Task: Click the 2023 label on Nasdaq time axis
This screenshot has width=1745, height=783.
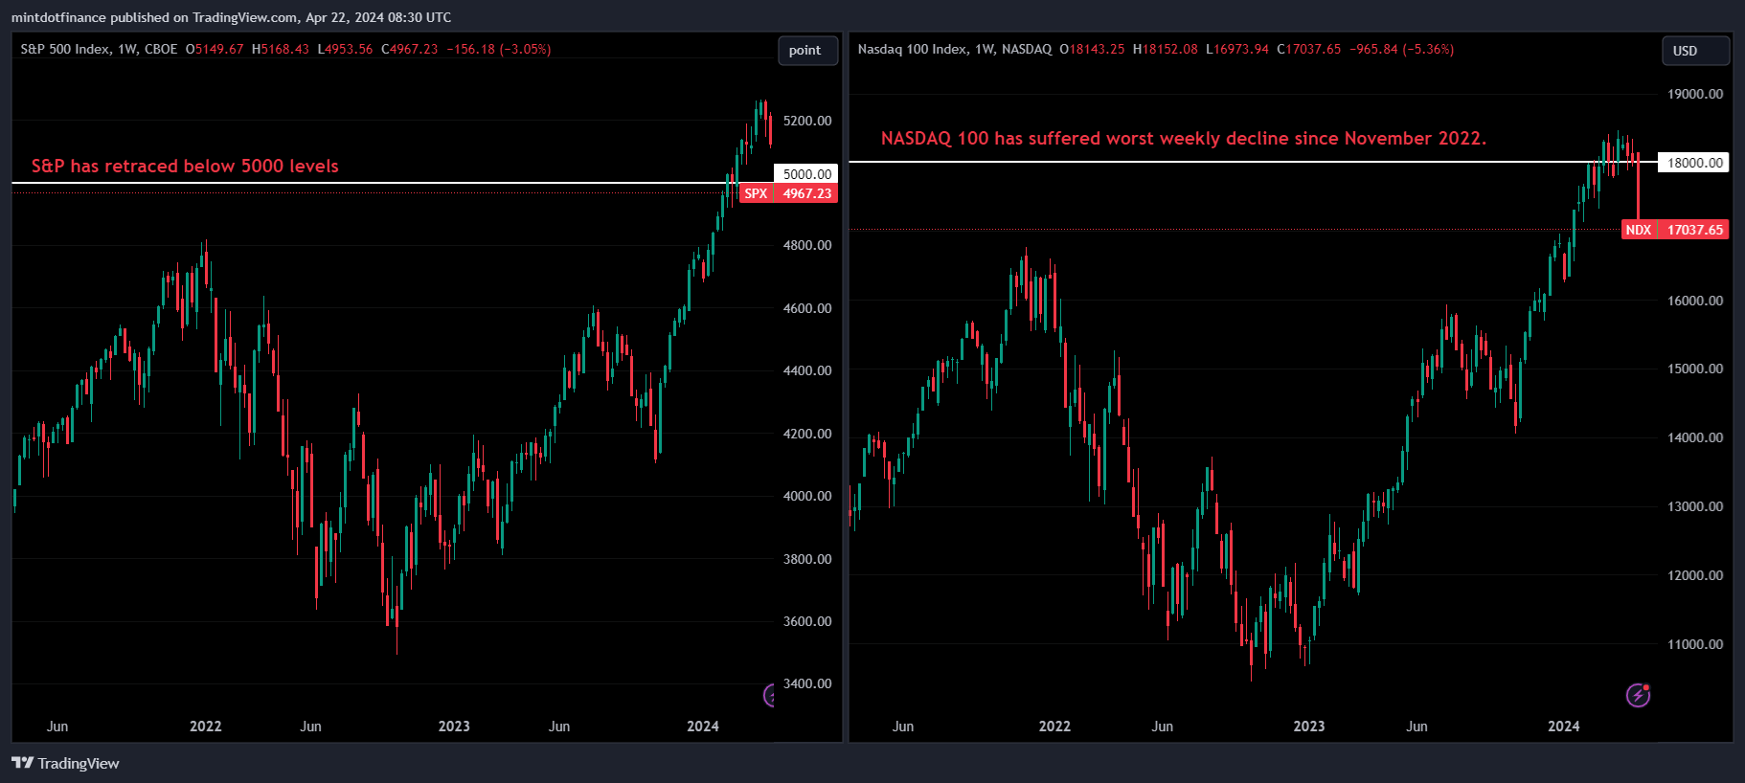Action: pyautogui.click(x=1309, y=727)
